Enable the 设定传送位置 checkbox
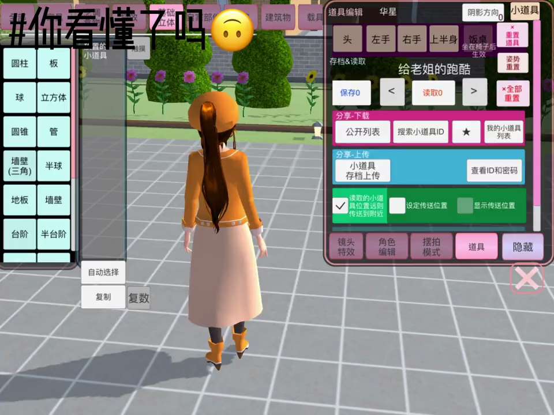The image size is (554, 415). pos(397,206)
